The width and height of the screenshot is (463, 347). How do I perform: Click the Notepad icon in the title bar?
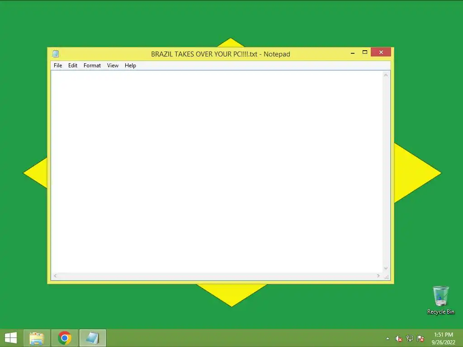tap(55, 54)
